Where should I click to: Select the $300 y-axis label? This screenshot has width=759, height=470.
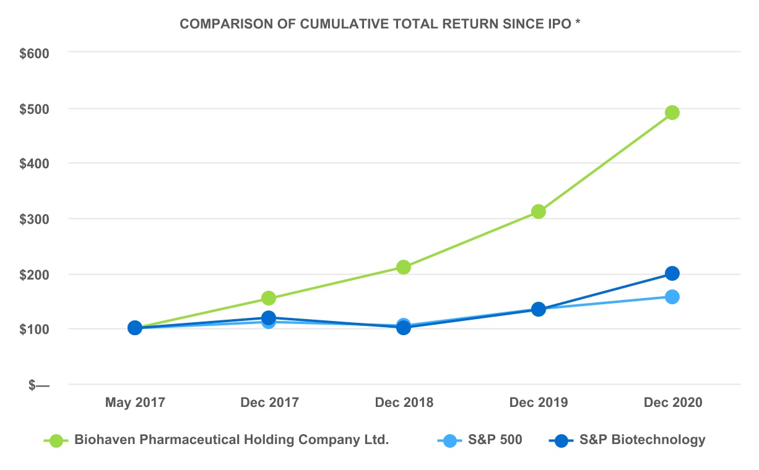tap(34, 219)
